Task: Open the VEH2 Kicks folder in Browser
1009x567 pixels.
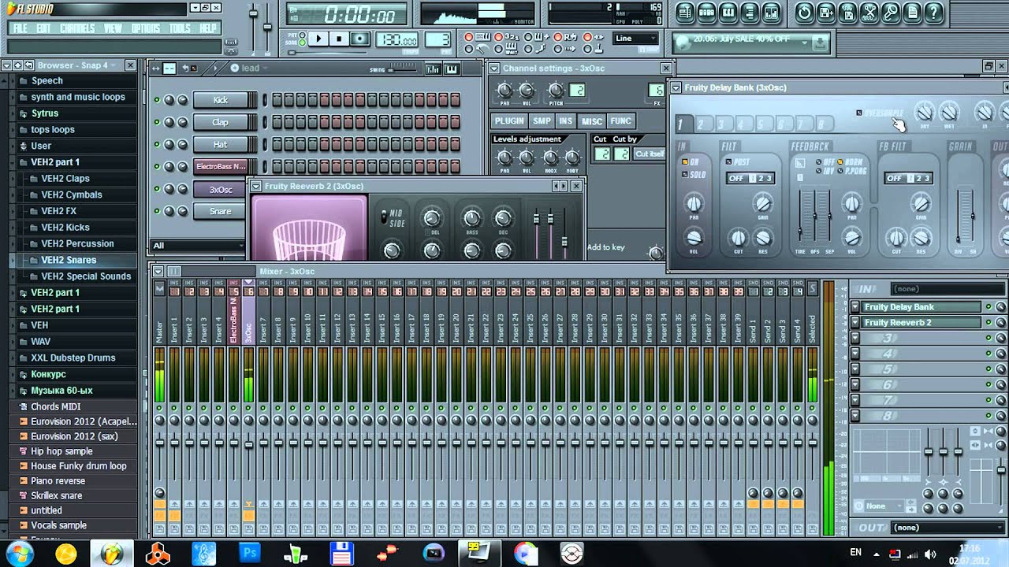Action: click(65, 227)
